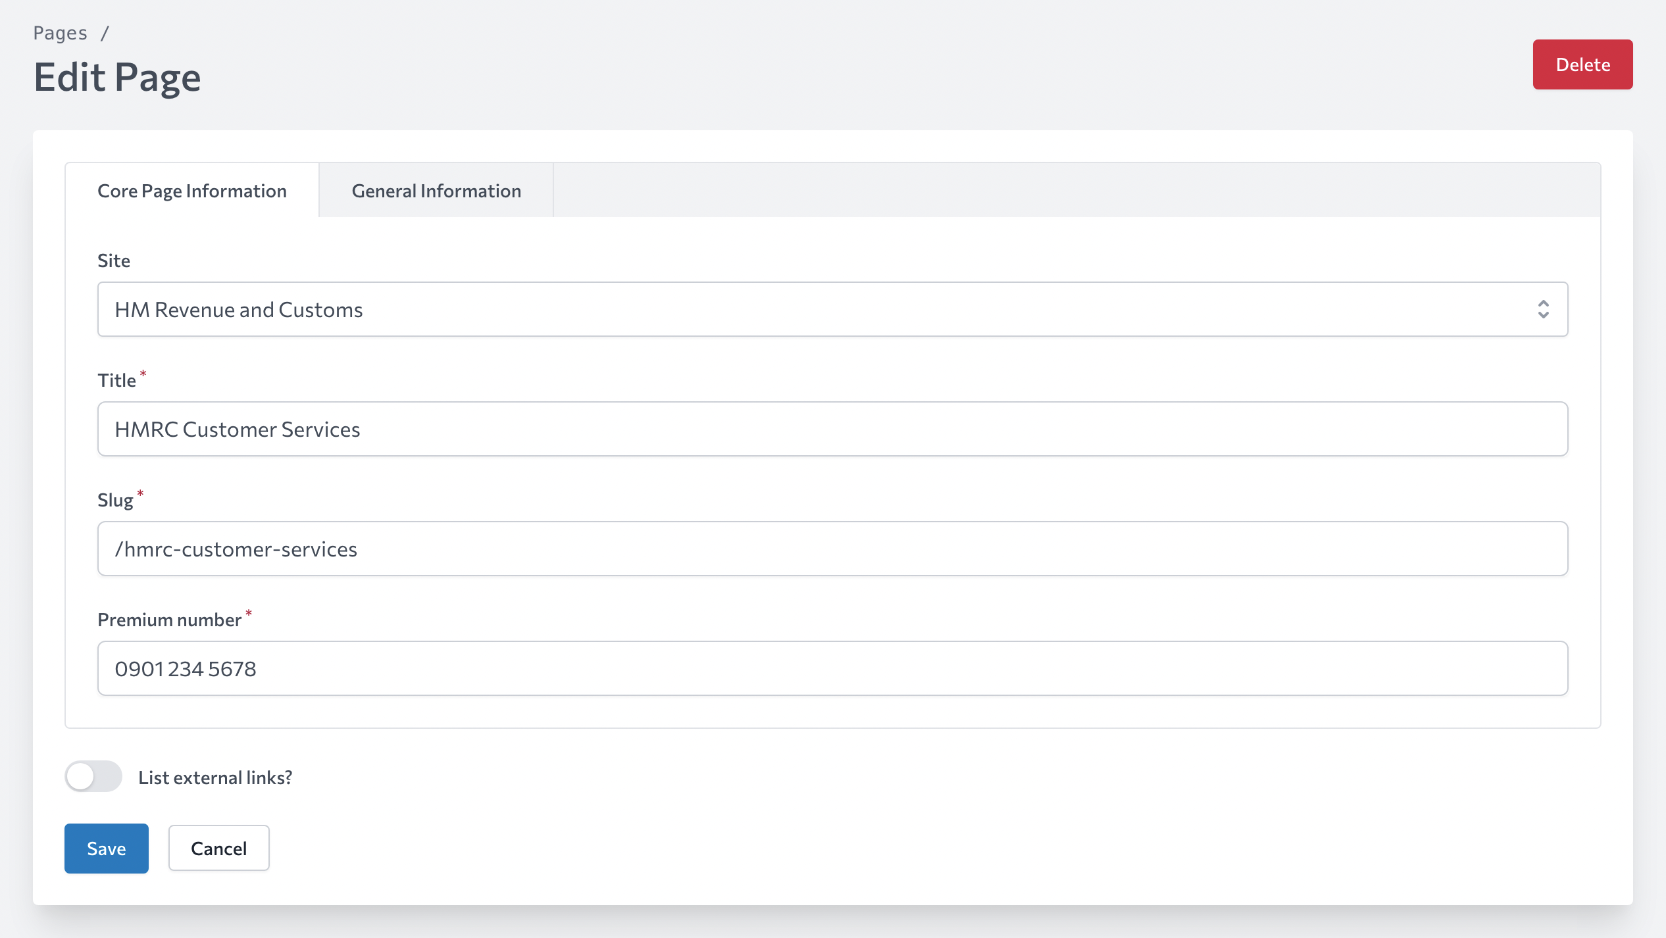Edit the /hmrc-customer-services slug value
Viewport: 1666px width, 938px height.
[236, 548]
